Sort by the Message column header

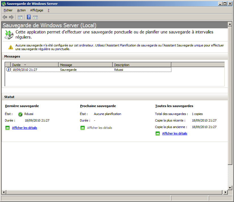pos(85,65)
